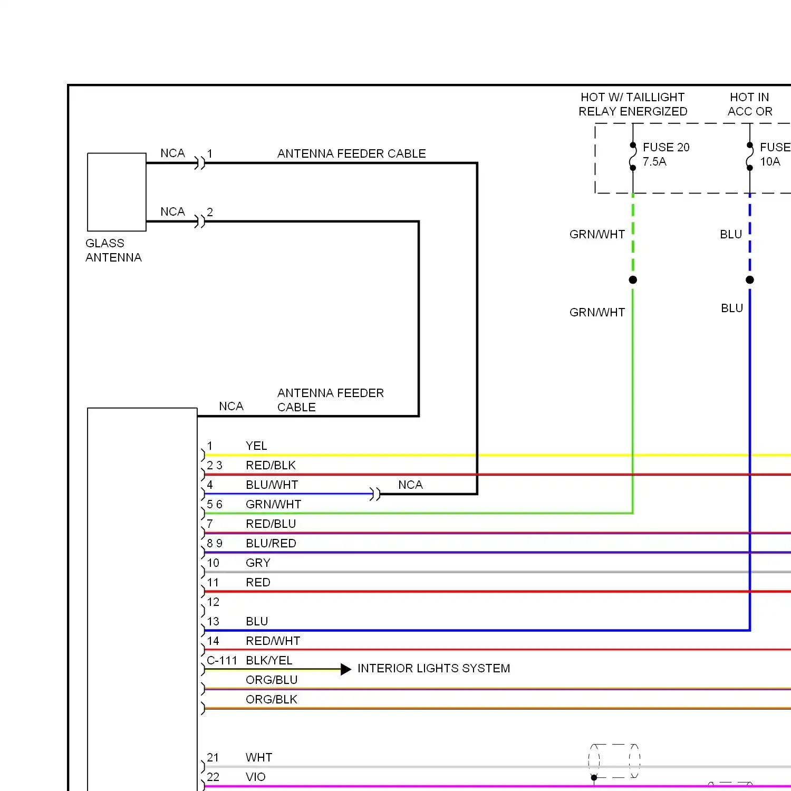The height and width of the screenshot is (791, 791).
Task: Click the shielded cable symbol on the WHT wire
Action: click(614, 761)
